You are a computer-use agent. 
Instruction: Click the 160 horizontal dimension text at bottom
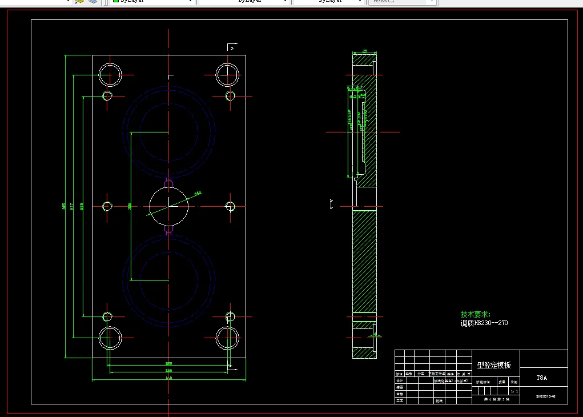[169, 378]
